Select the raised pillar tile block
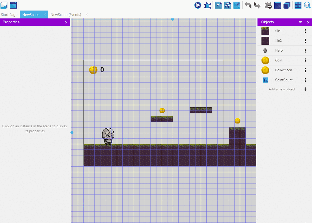Image resolution: width=312 pixels, height=223 pixels. 237,136
